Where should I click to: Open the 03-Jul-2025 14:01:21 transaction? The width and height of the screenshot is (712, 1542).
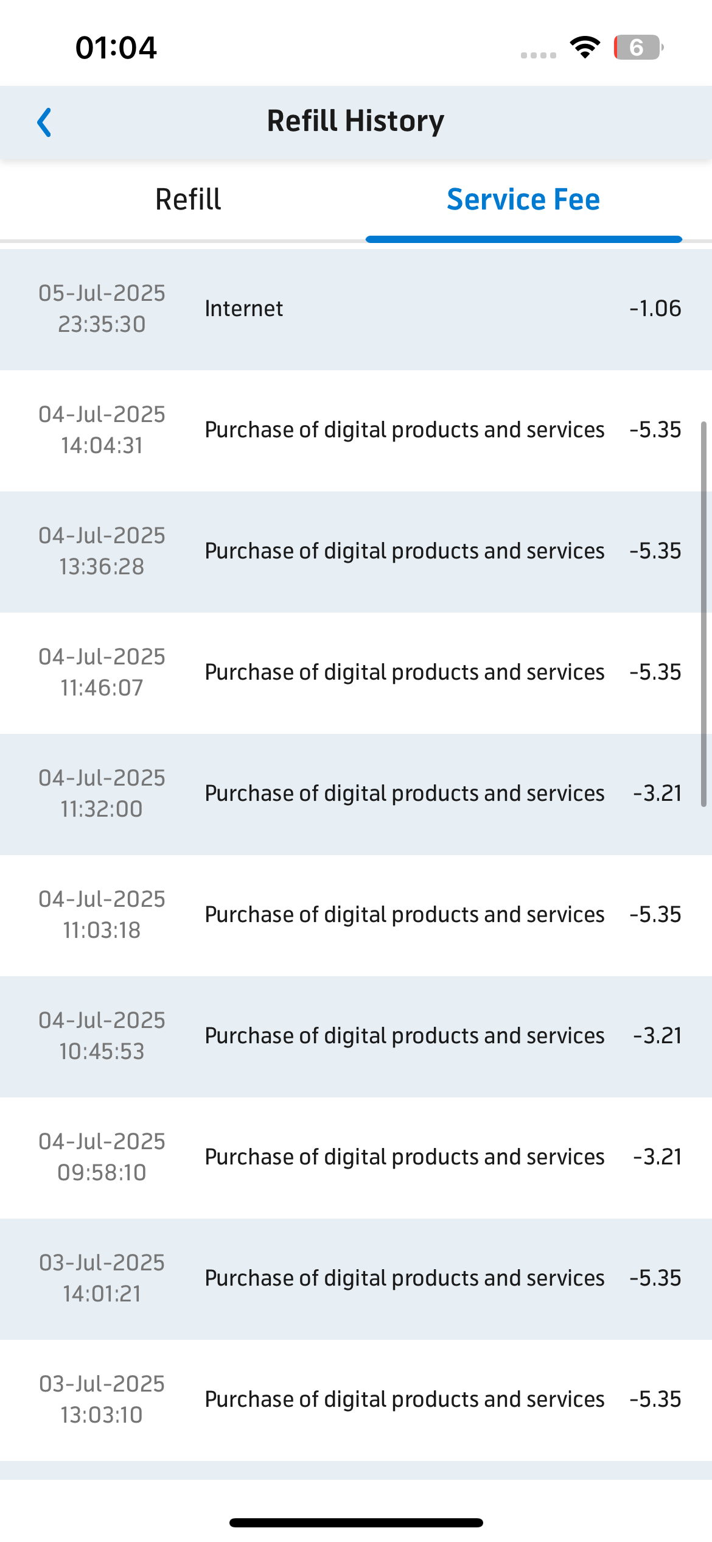[x=356, y=1279]
